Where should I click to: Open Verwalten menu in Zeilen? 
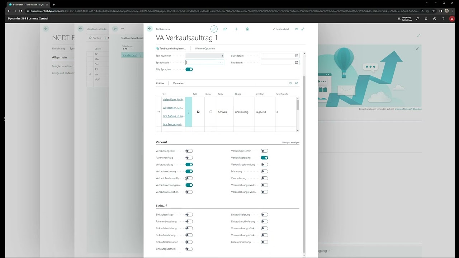pos(179,83)
